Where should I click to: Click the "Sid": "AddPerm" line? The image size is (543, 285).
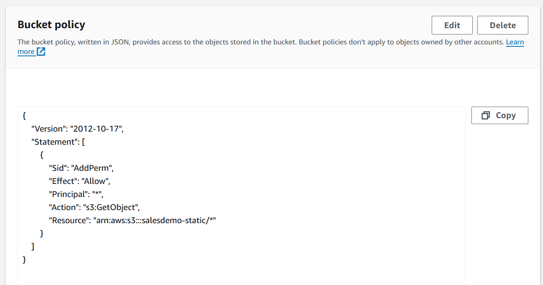click(x=81, y=168)
